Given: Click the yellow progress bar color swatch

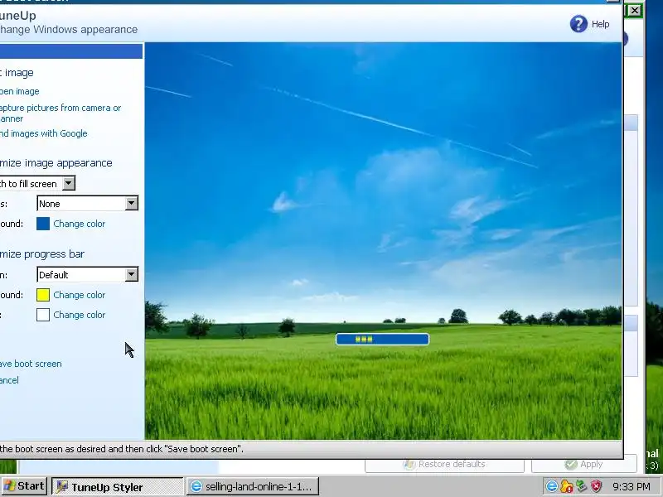Looking at the screenshot, I should tap(43, 295).
